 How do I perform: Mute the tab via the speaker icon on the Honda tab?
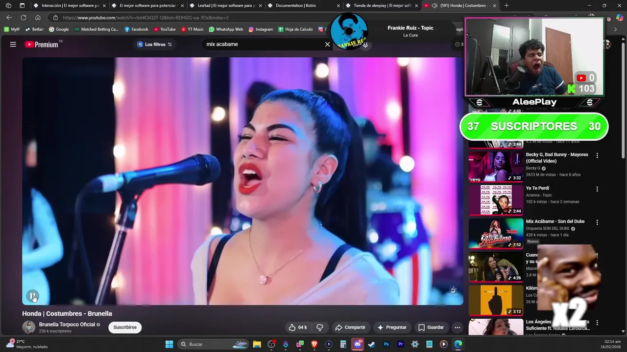tap(434, 5)
